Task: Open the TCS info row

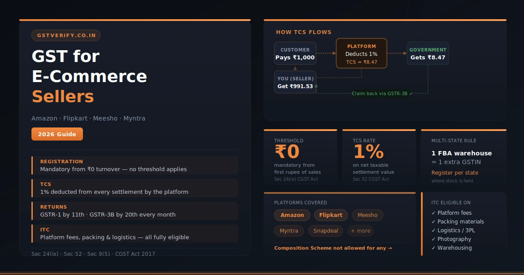Action: (135, 188)
